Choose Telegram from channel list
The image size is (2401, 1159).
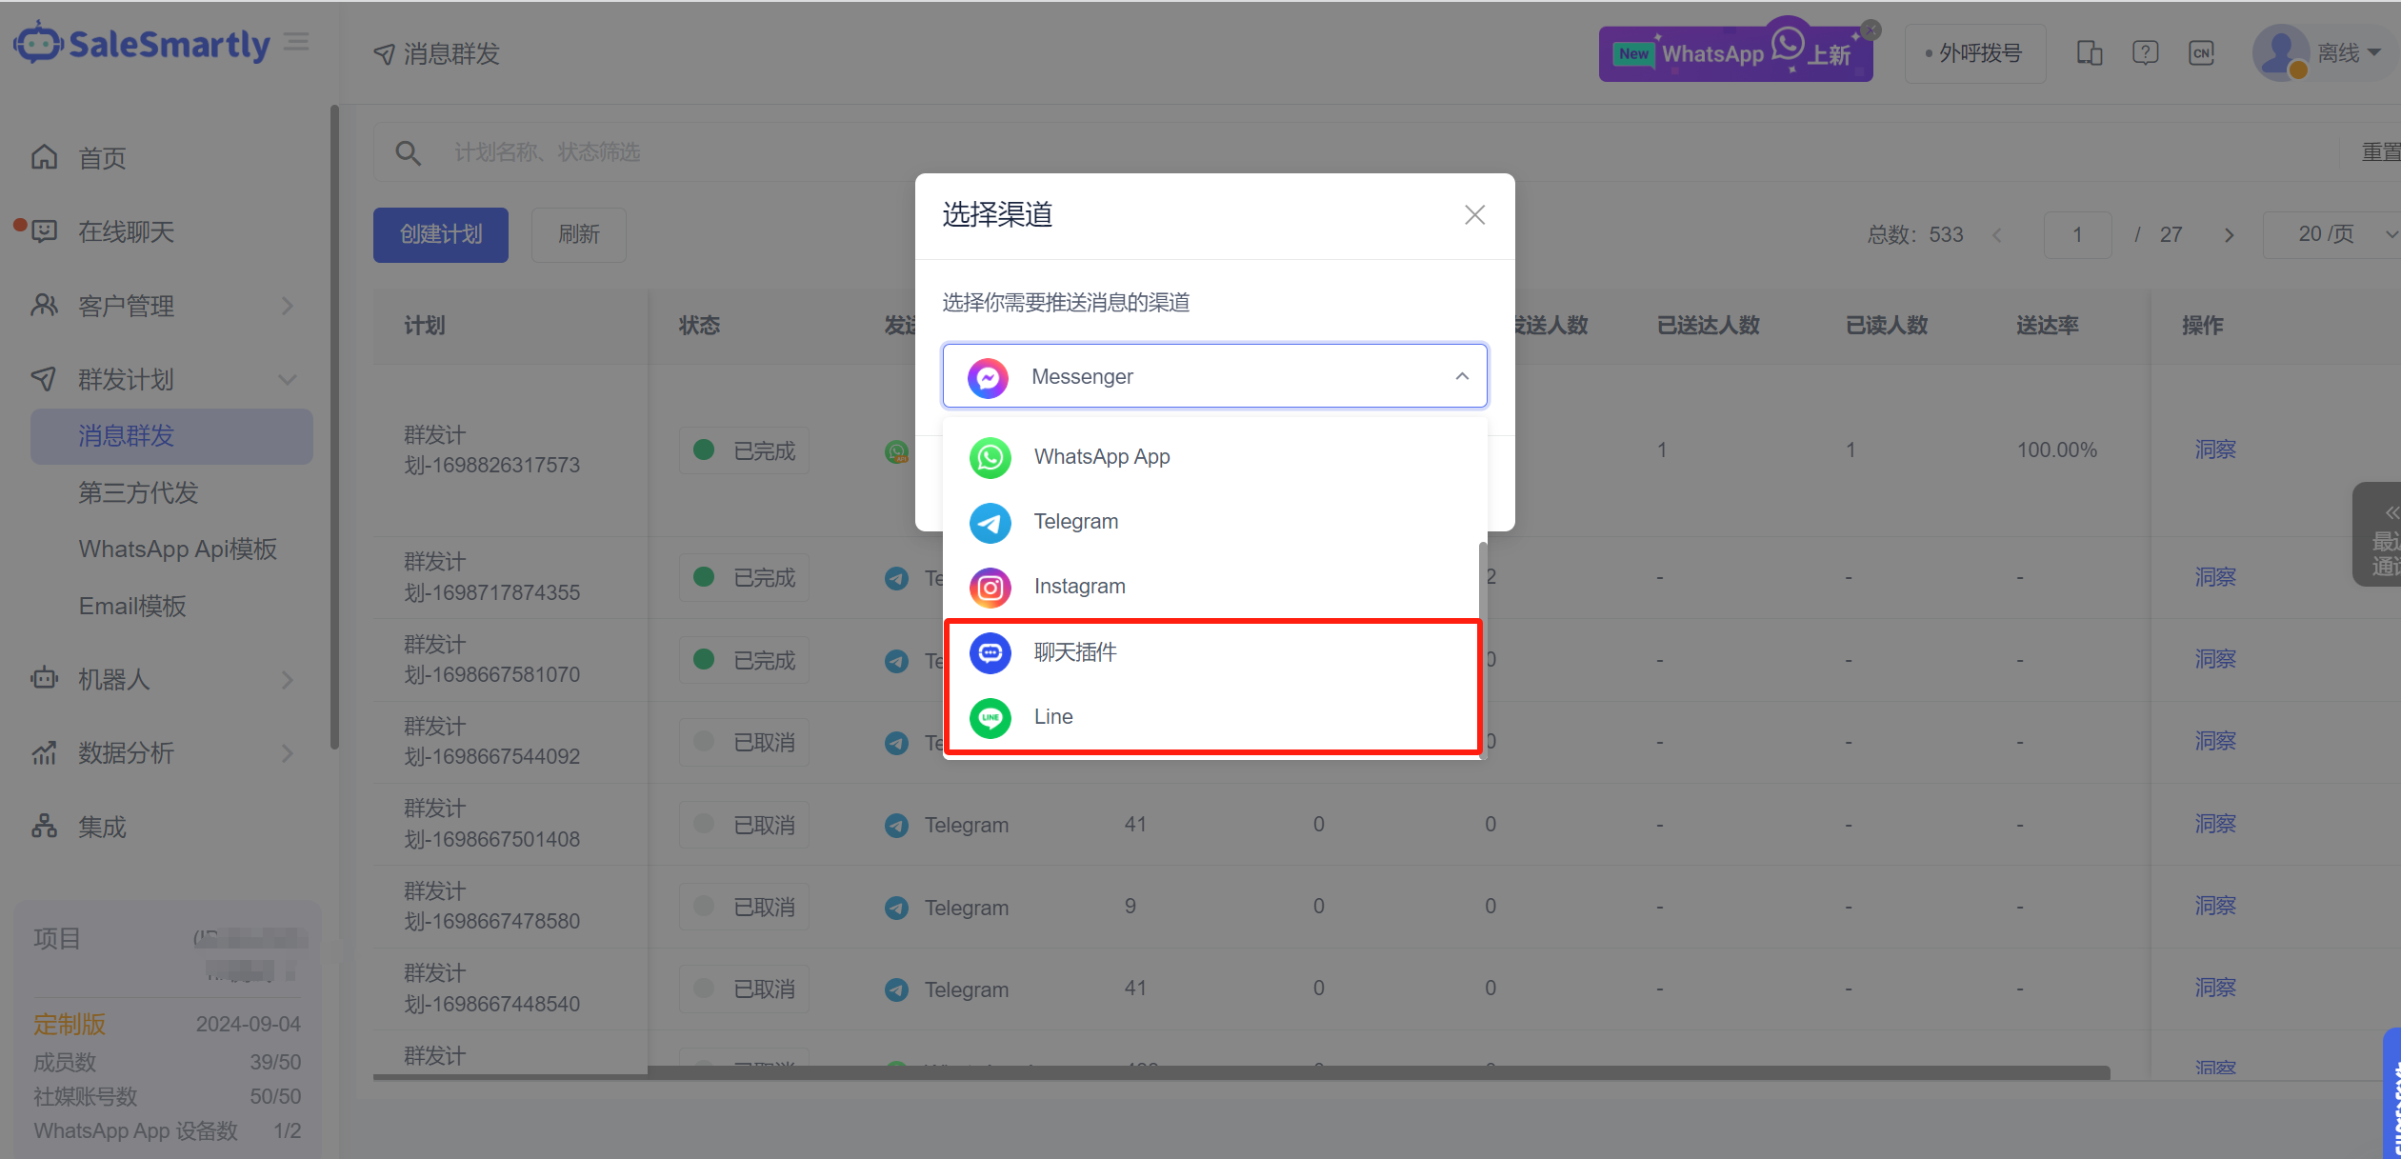(x=1075, y=522)
